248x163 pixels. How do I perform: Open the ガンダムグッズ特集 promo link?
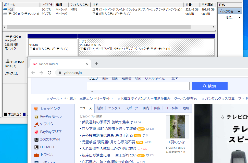tap(219, 99)
